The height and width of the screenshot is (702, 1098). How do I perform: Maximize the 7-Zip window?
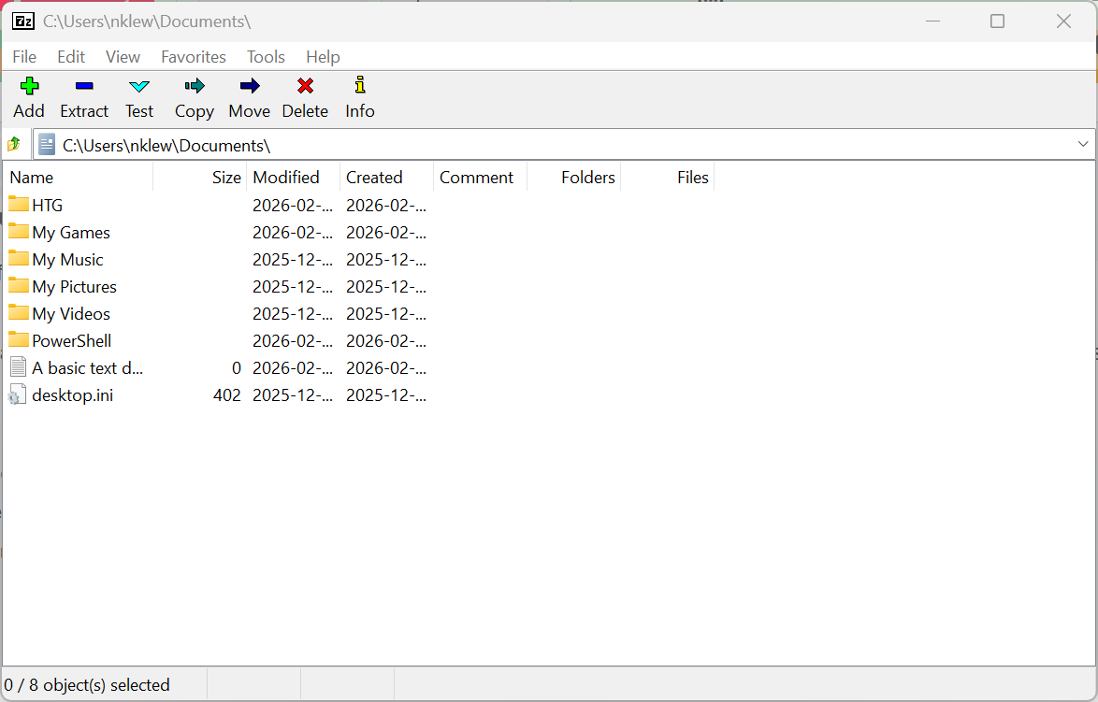[x=997, y=21]
